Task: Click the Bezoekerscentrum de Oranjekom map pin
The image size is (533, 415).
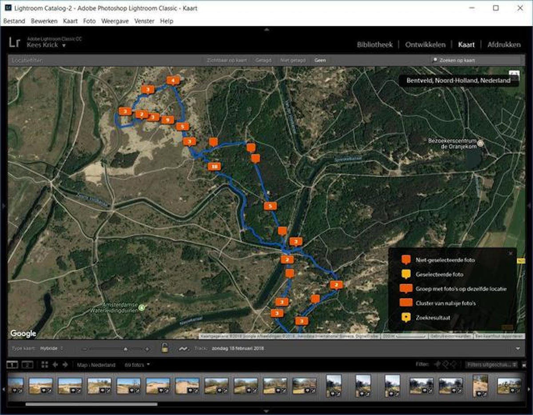Action: [480, 143]
